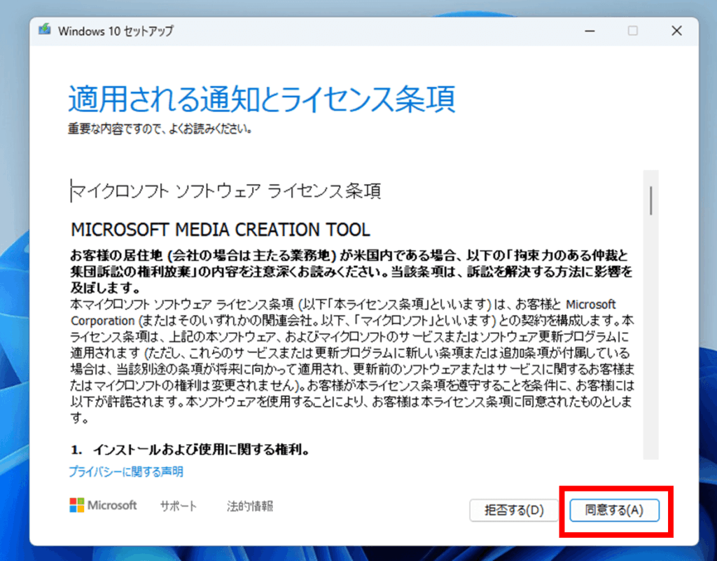Click the 拒否する(D) decline button

coord(514,511)
